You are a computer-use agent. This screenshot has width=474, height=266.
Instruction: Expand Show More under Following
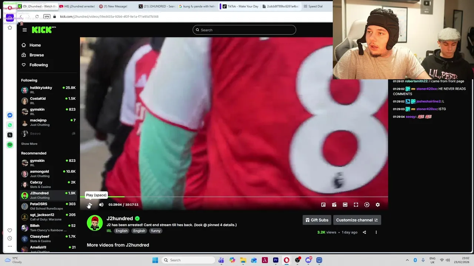coord(29,144)
